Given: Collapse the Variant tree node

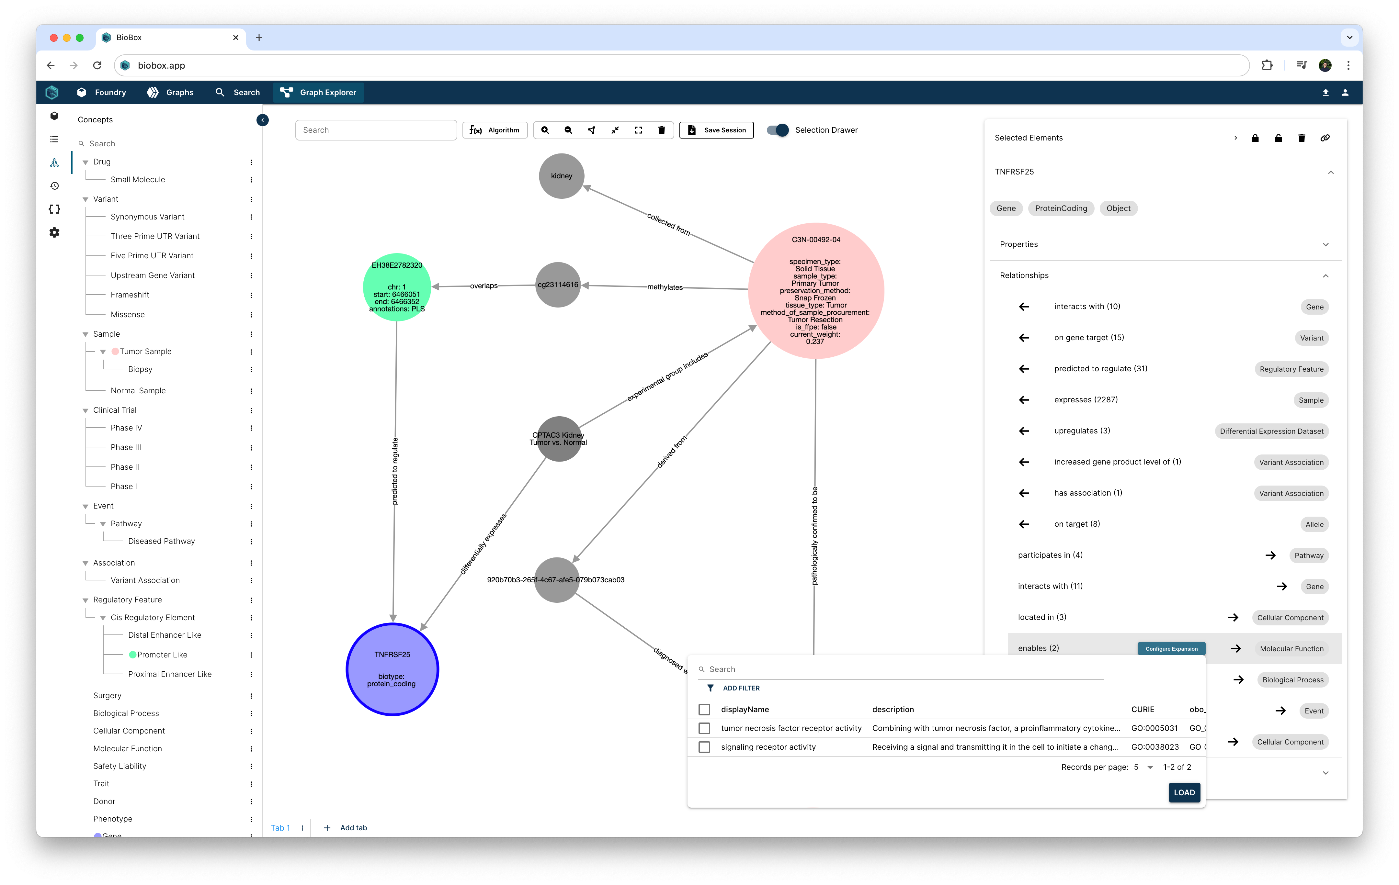Looking at the screenshot, I should coord(85,199).
